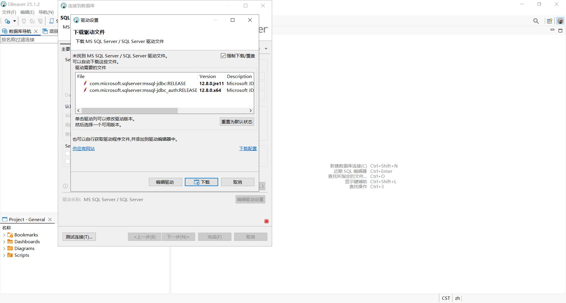Click the reconnect plug toolbar icon
The width and height of the screenshot is (566, 303).
[x=32, y=21]
